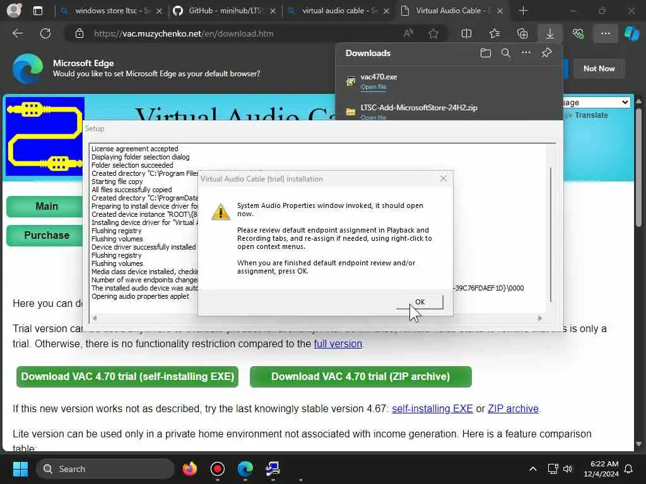The height and width of the screenshot is (484, 646).
Task: Click the Translate link
Action: click(591, 115)
